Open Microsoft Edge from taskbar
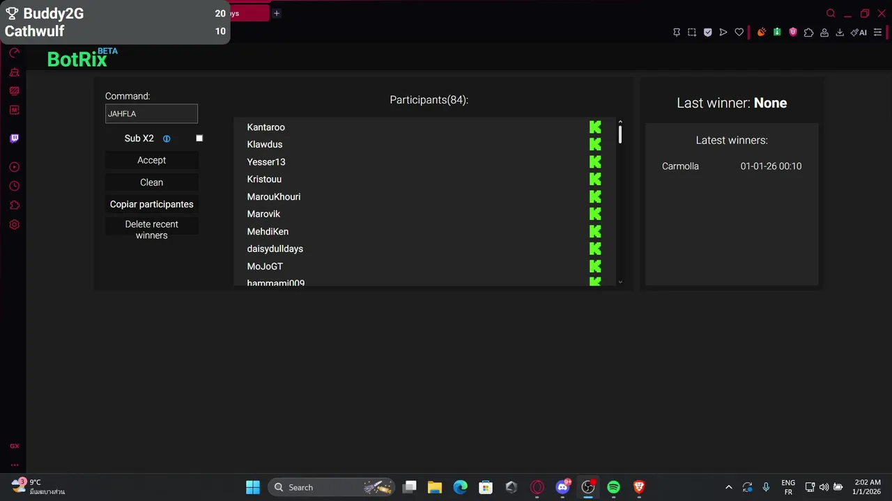 (461, 487)
